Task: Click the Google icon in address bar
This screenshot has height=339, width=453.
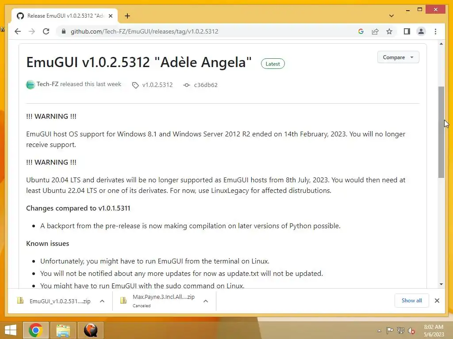Action: tap(361, 31)
